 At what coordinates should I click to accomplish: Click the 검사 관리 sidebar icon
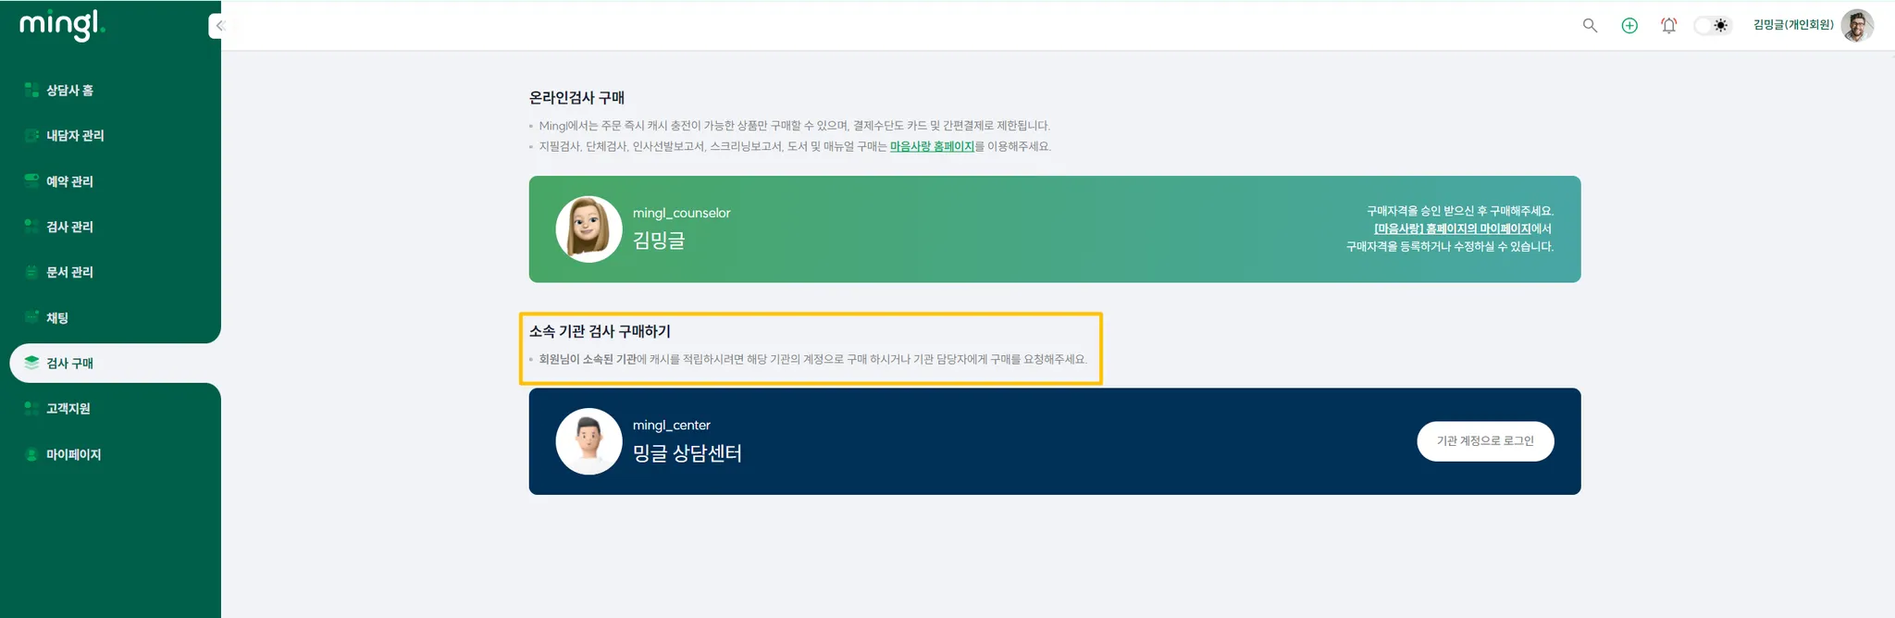pyautogui.click(x=31, y=226)
